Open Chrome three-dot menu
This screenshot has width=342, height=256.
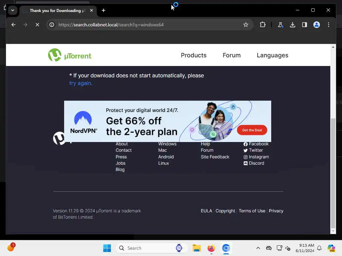tap(329, 25)
